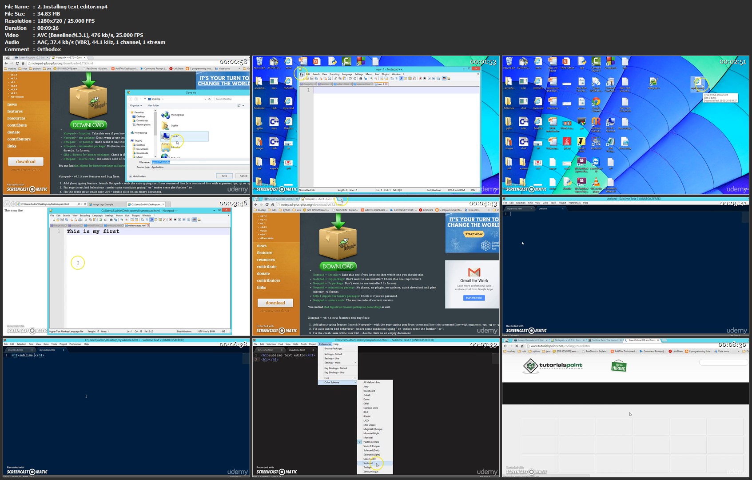Click green DOWNLOAD button in 00:04:43 frame
The width and height of the screenshot is (752, 480).
coord(338,266)
